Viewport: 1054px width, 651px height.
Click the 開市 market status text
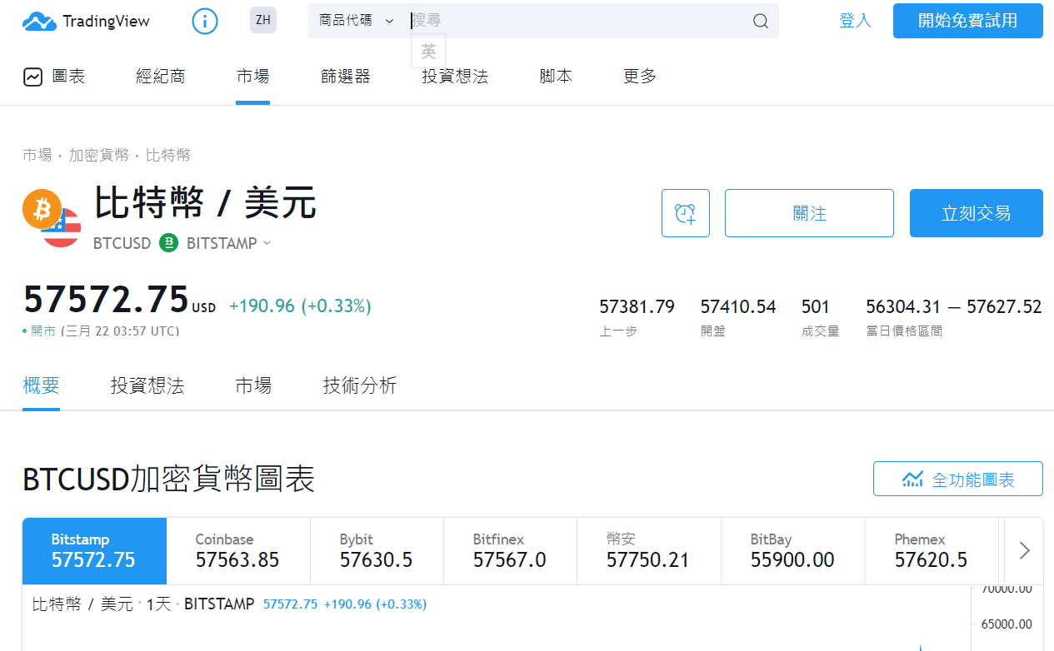pyautogui.click(x=43, y=331)
